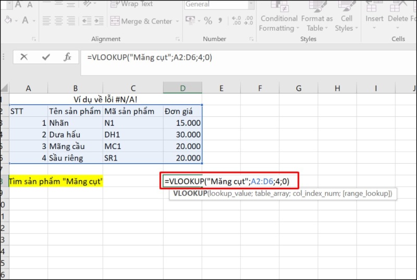Select the product code cell "MC1"
The width and height of the screenshot is (417, 280).
[x=133, y=146]
